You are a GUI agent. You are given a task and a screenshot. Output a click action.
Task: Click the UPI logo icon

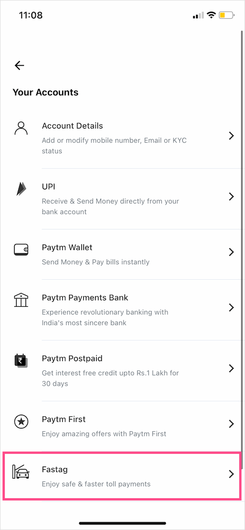coord(21,188)
